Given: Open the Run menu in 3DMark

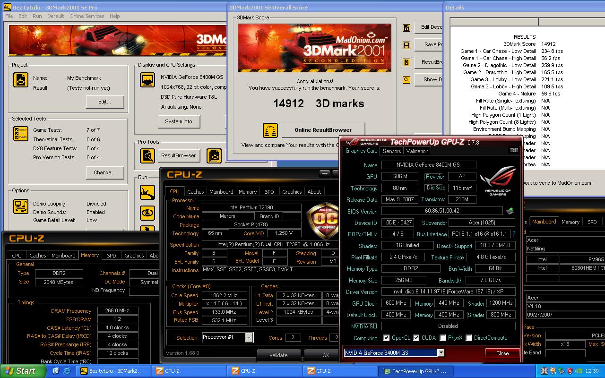Looking at the screenshot, I should [x=37, y=16].
